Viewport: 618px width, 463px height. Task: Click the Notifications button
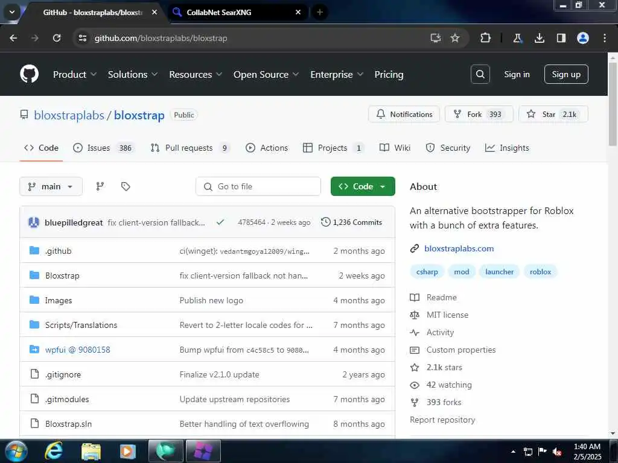[404, 114]
